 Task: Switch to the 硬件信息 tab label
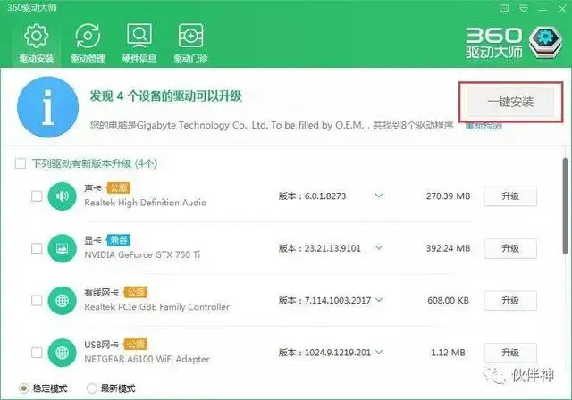pyautogui.click(x=139, y=58)
